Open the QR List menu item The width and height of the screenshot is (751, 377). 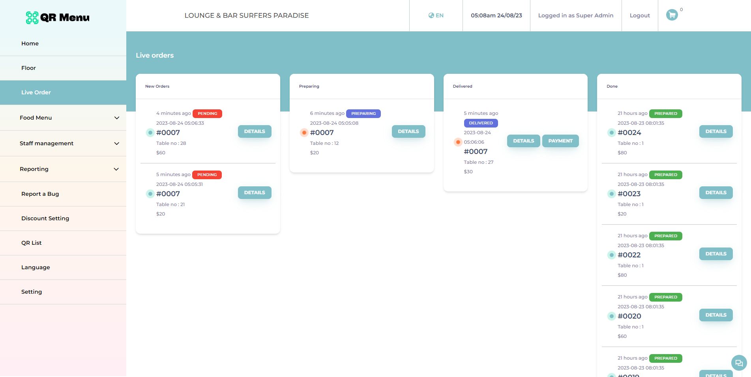click(63, 243)
